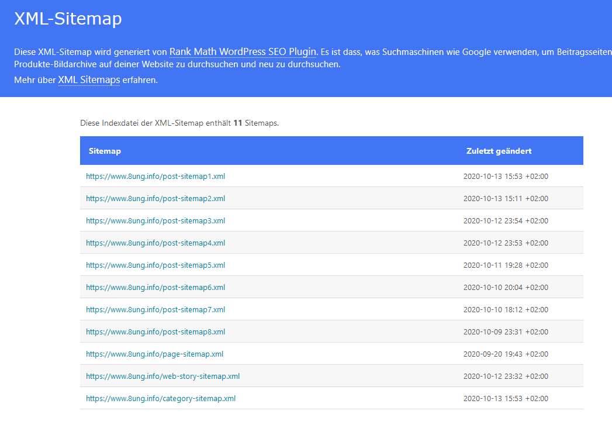The image size is (612, 435).
Task: Click the Sitemap column header
Action: [x=105, y=150]
